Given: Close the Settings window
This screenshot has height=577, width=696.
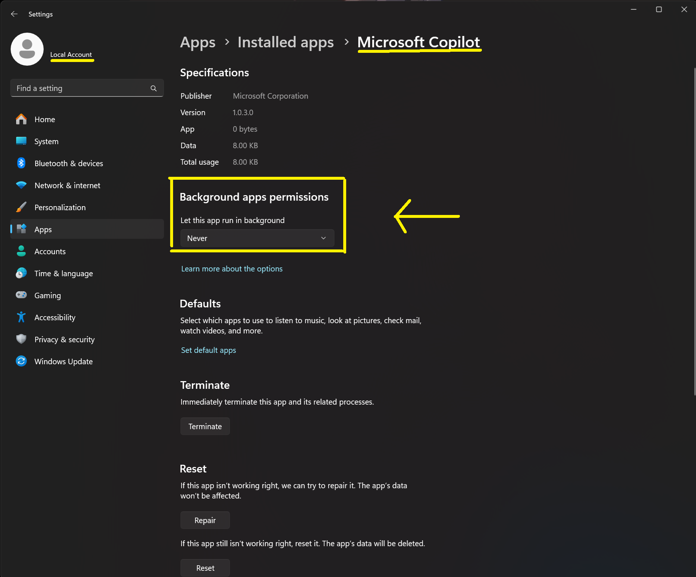Looking at the screenshot, I should 684,10.
